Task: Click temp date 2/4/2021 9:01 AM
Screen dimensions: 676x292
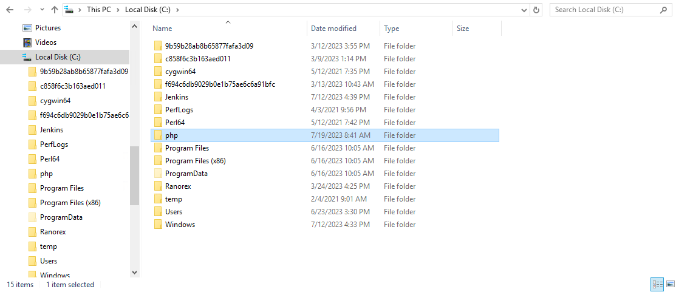Action: point(338,199)
